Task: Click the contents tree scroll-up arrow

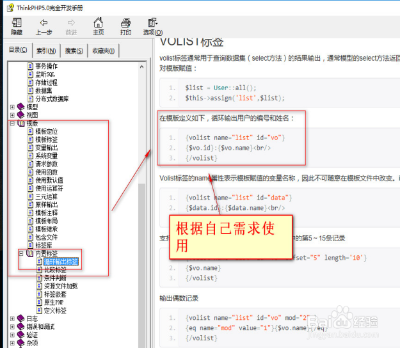Action: (x=142, y=67)
